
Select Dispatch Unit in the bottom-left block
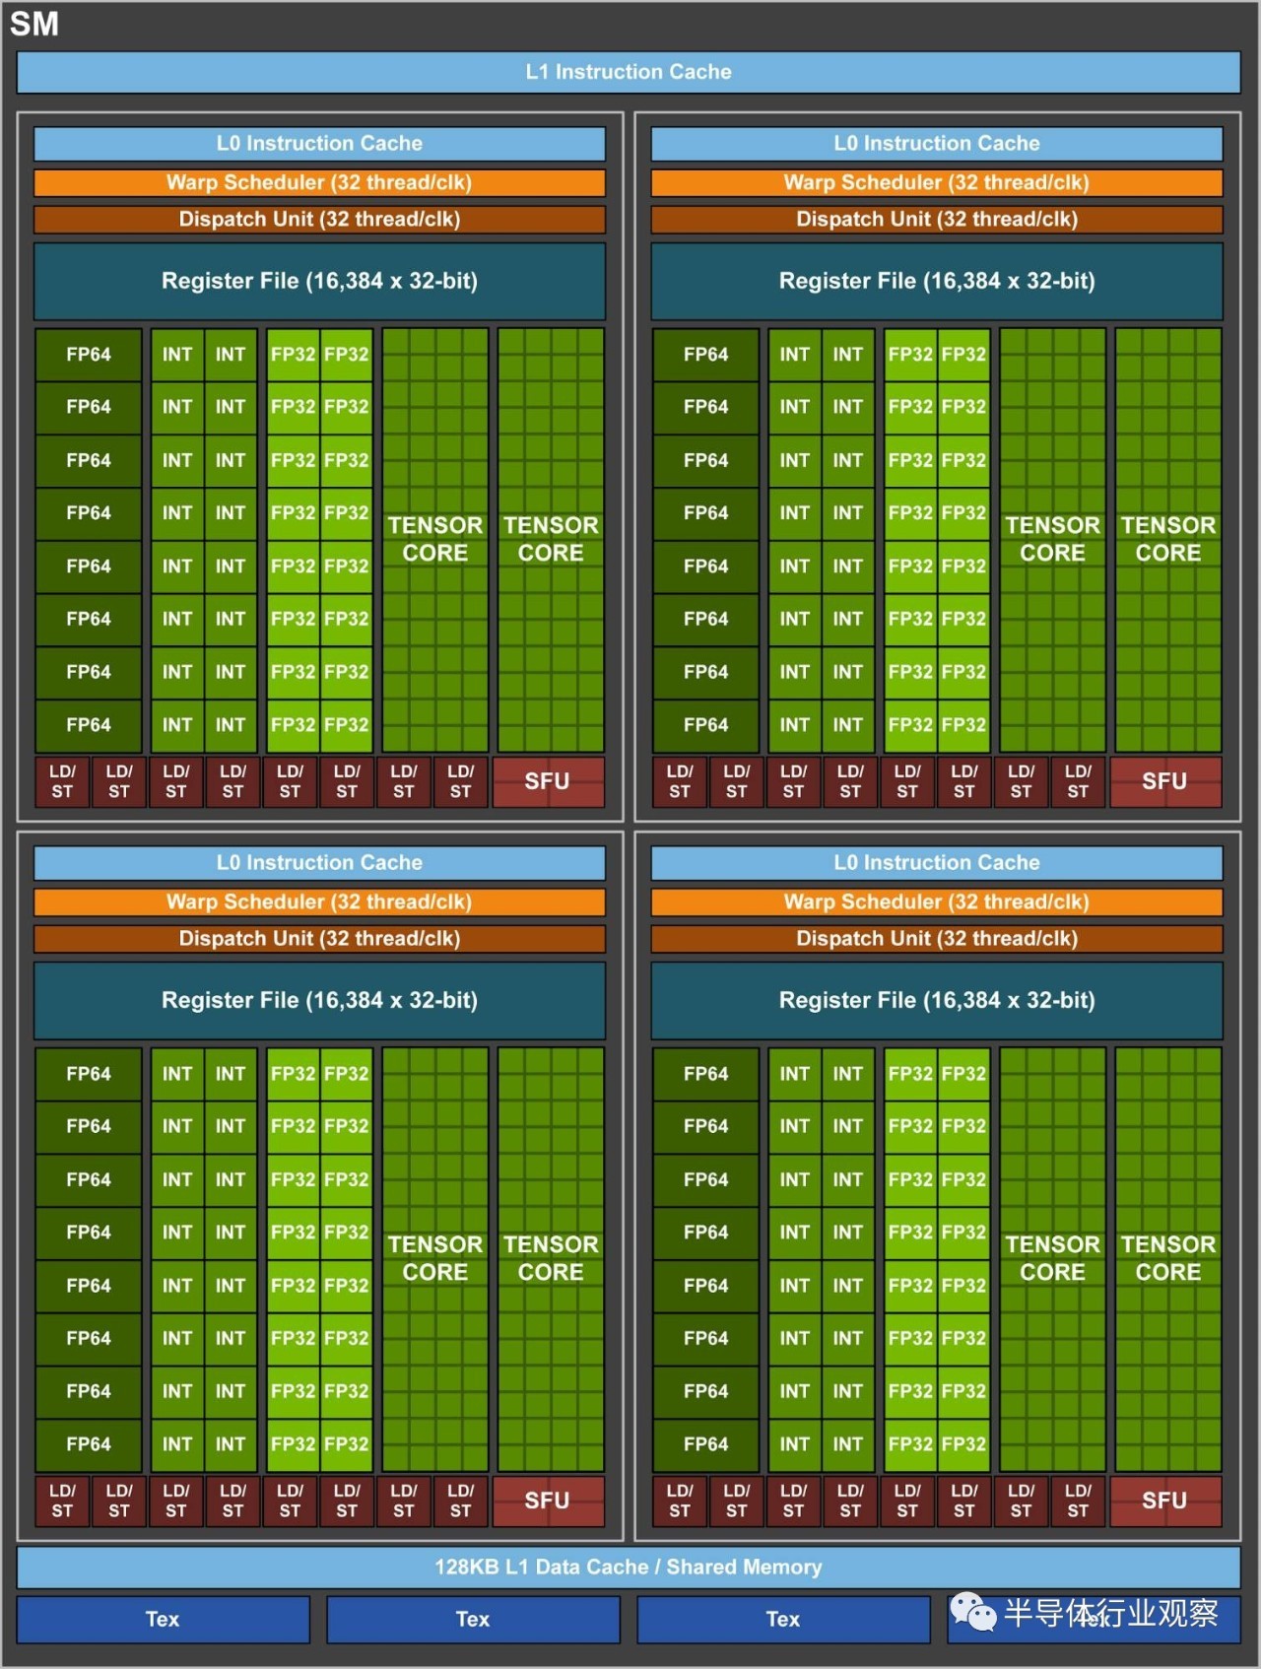point(319,939)
